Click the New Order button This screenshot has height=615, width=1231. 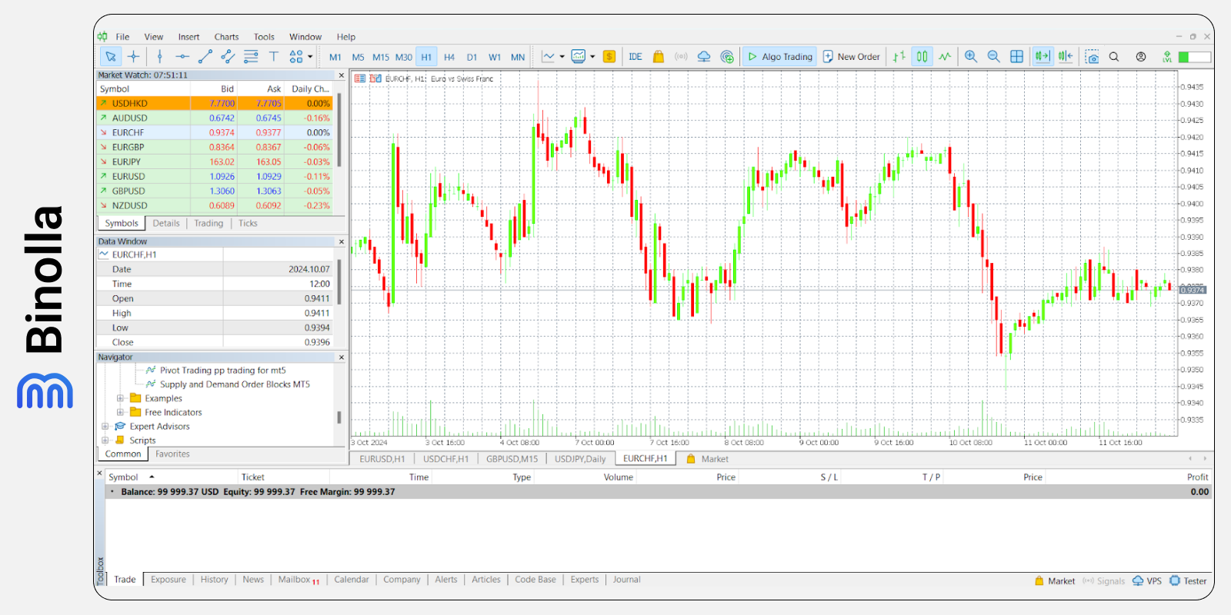point(851,56)
